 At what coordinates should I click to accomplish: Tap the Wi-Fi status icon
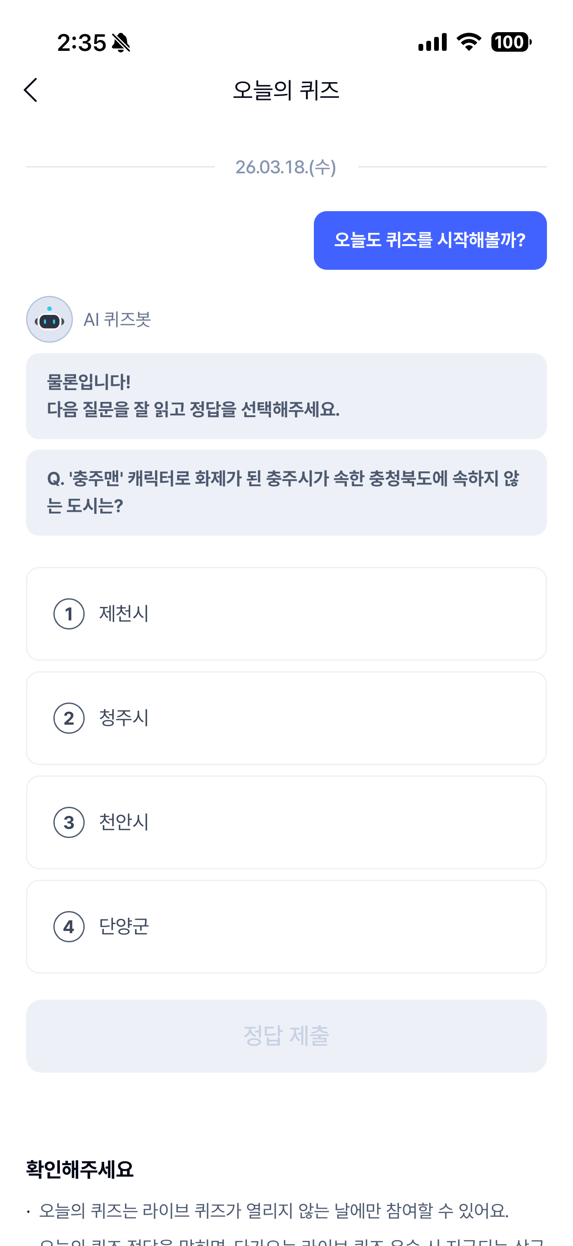click(469, 42)
